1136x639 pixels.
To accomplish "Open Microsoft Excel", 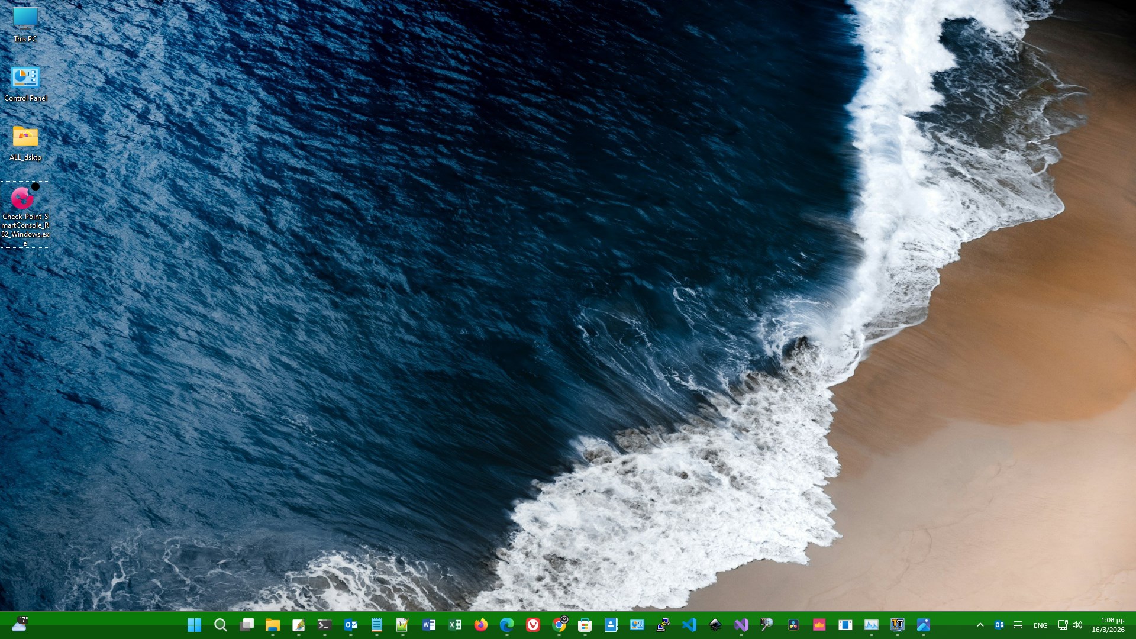I will (455, 624).
